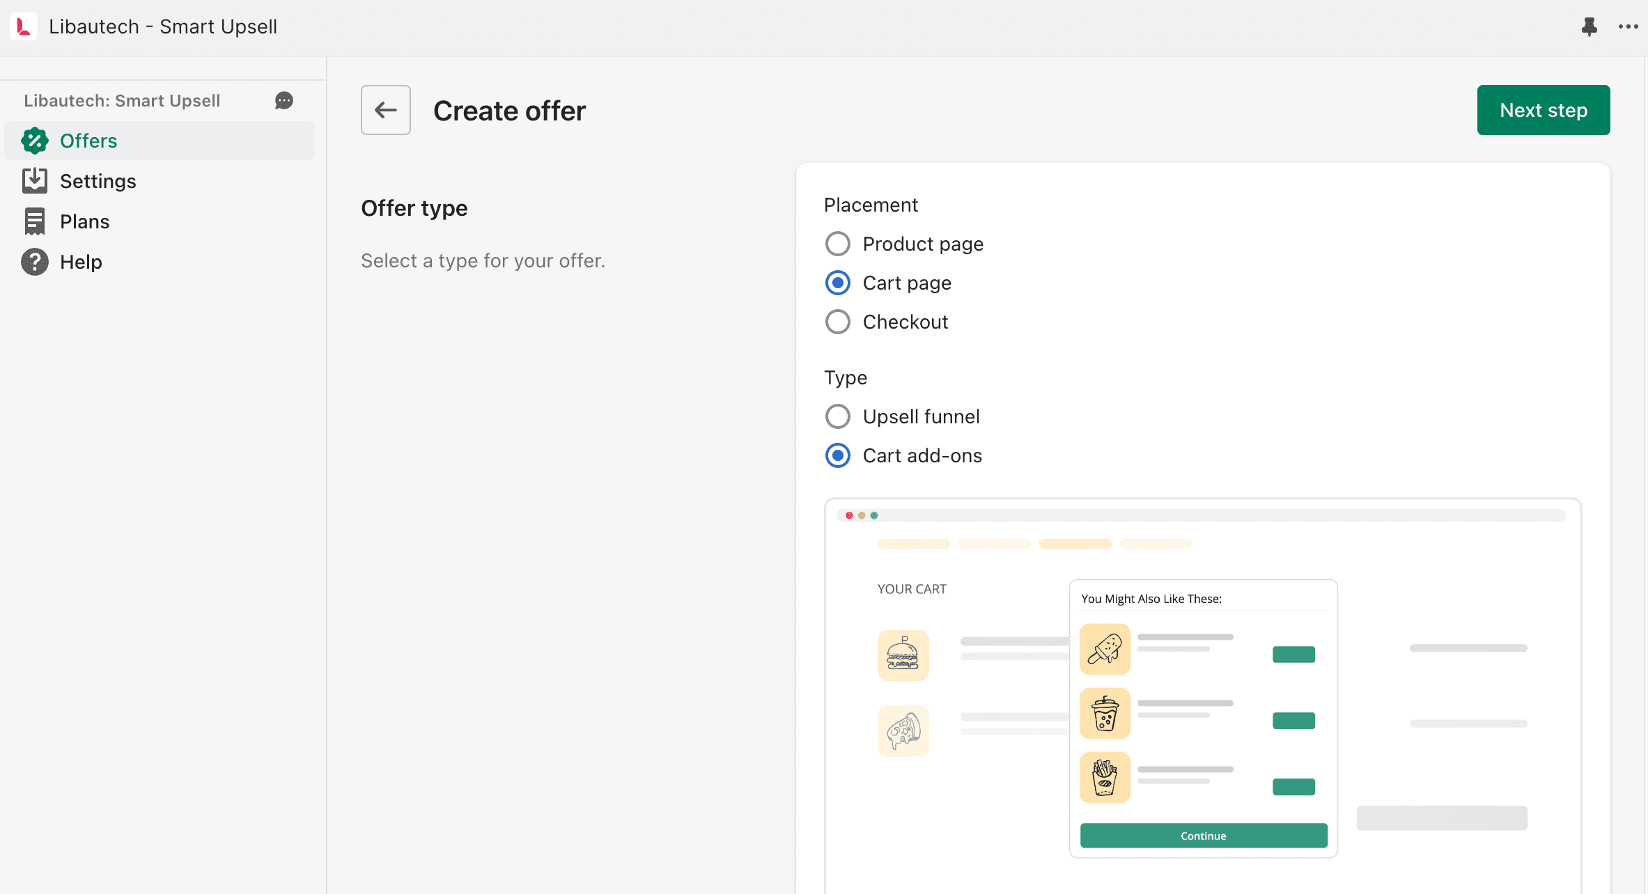Click the Help question mark icon

click(x=35, y=262)
